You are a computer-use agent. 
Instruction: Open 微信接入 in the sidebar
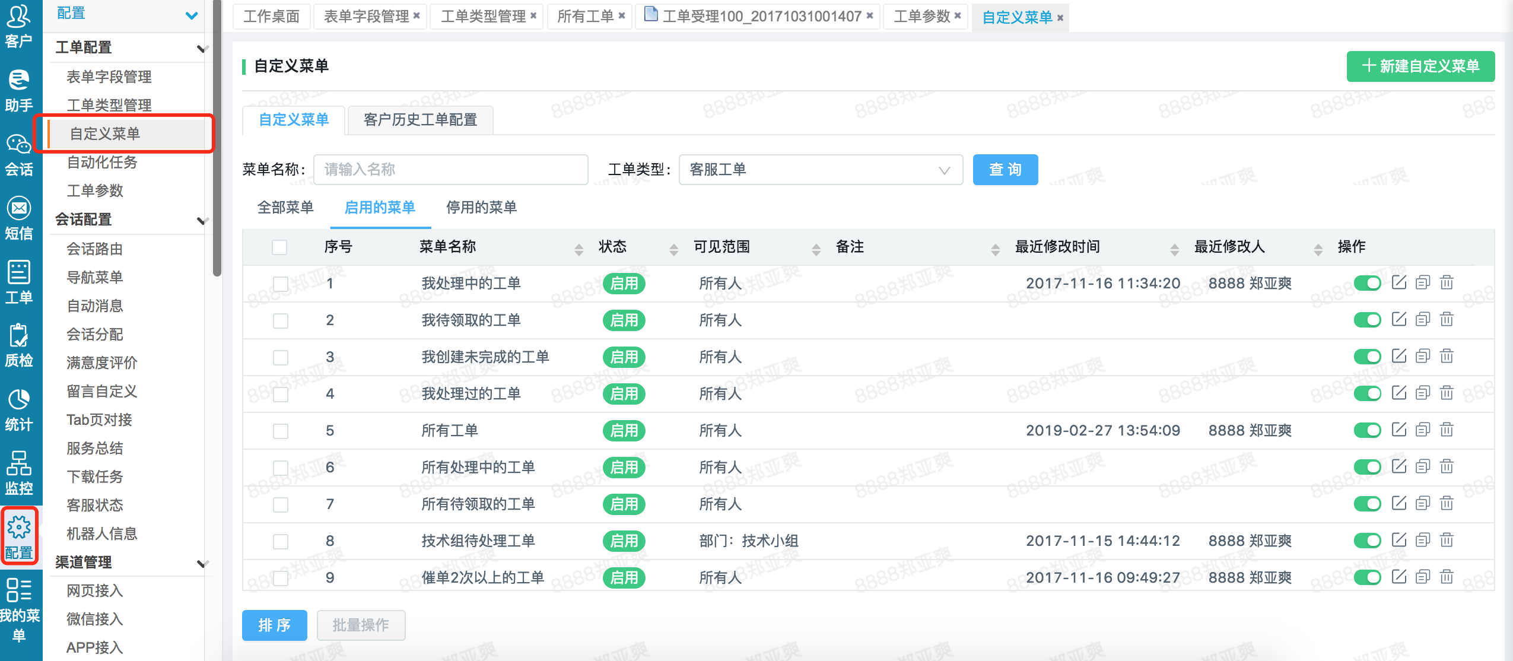coord(95,619)
